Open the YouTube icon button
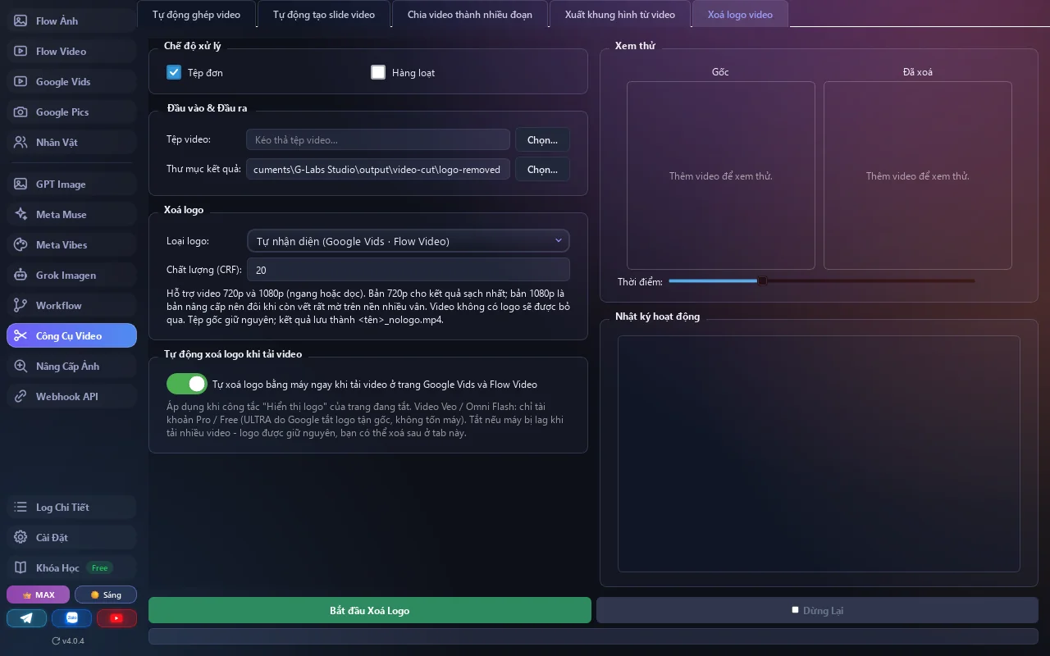 (116, 618)
